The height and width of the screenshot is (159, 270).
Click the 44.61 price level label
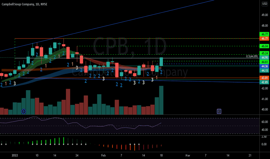[264, 62]
